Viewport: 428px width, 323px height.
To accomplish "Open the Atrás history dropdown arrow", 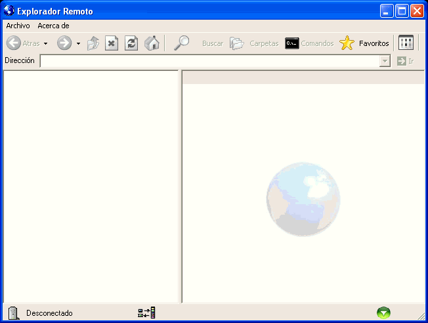I will [x=45, y=44].
